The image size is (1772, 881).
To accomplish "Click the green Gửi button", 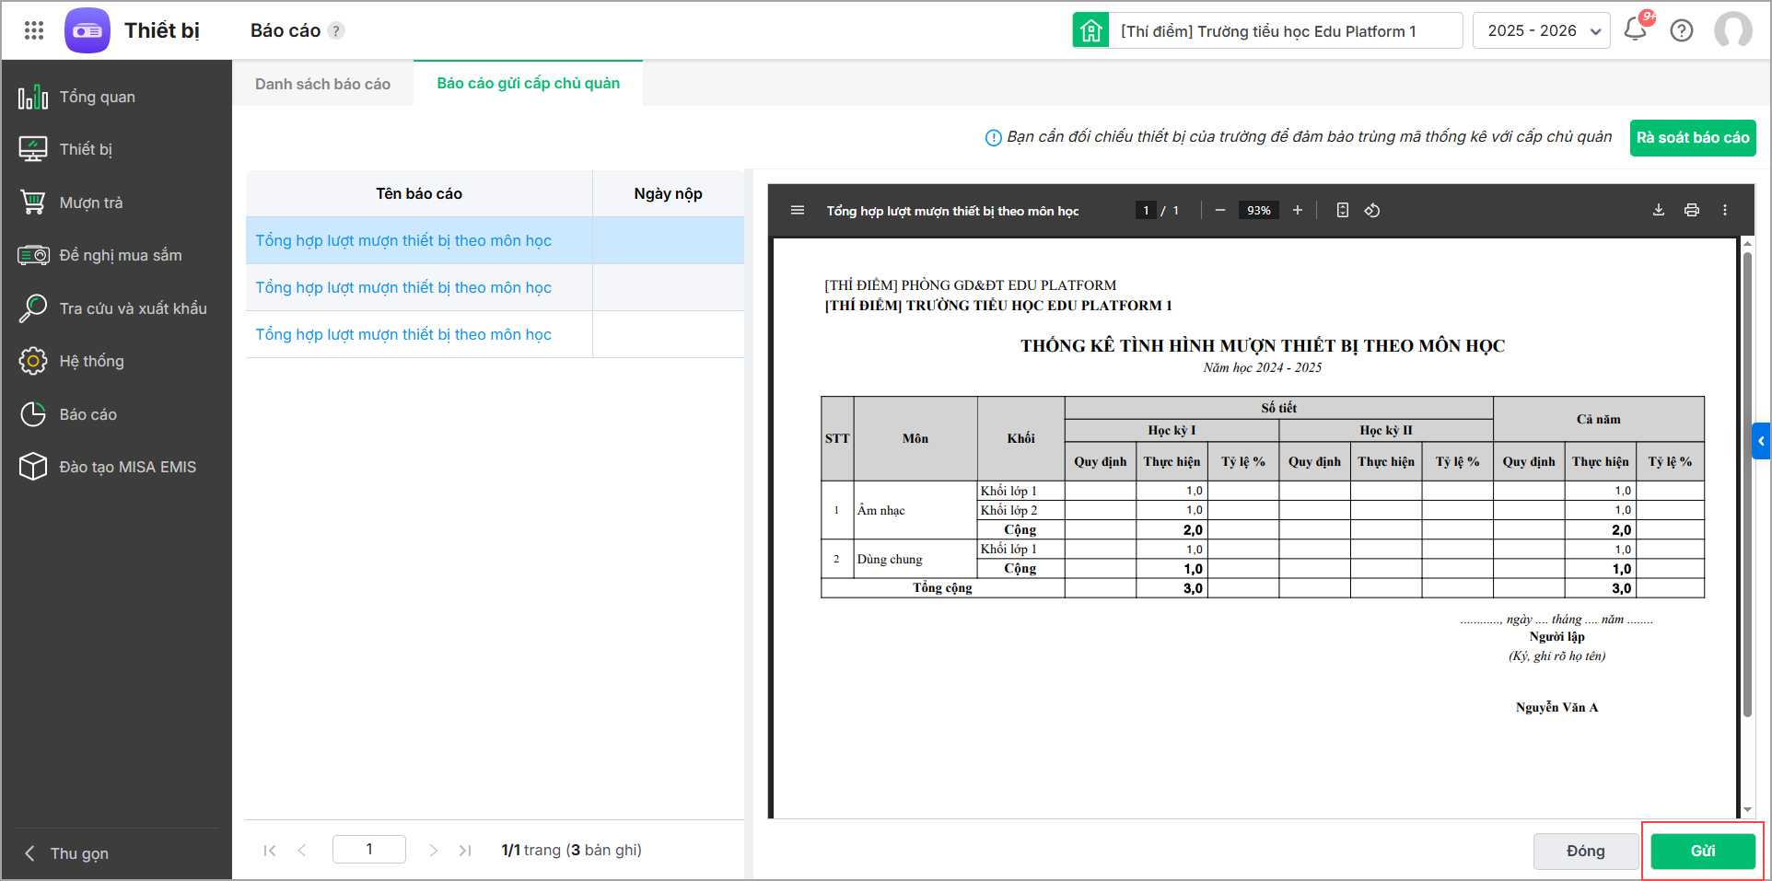I will [1702, 851].
